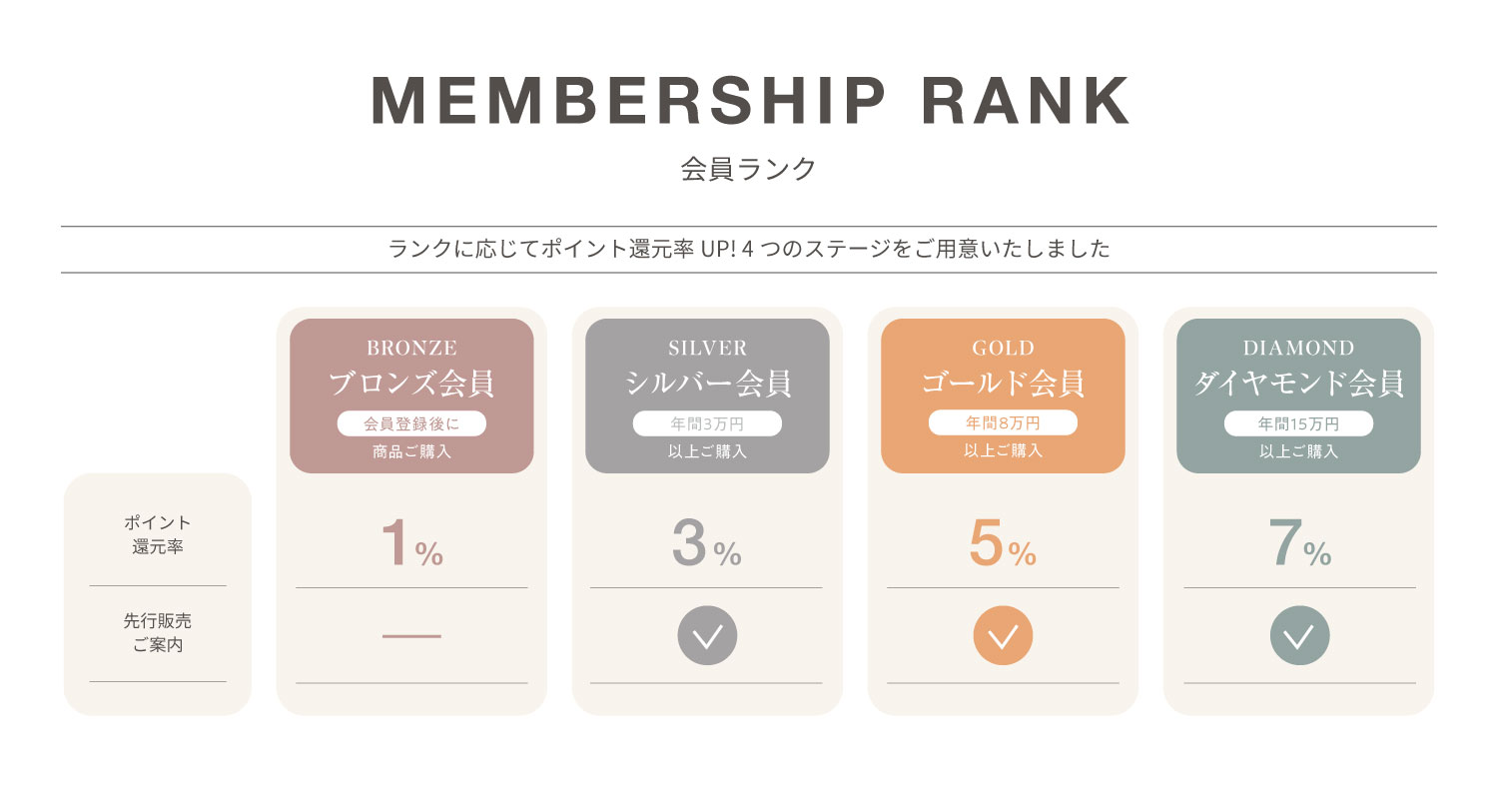Click the Silver checkmark circle icon

tap(707, 635)
